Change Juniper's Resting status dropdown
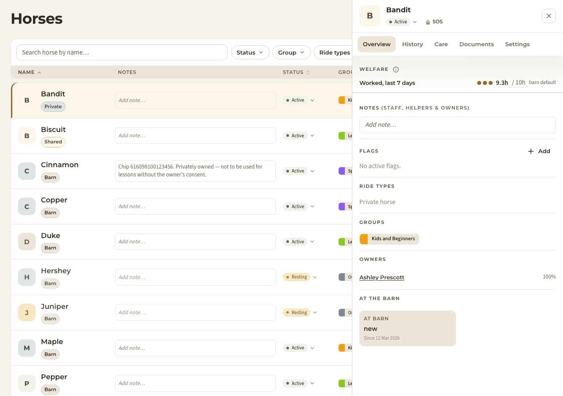563x396 pixels. pyautogui.click(x=300, y=312)
